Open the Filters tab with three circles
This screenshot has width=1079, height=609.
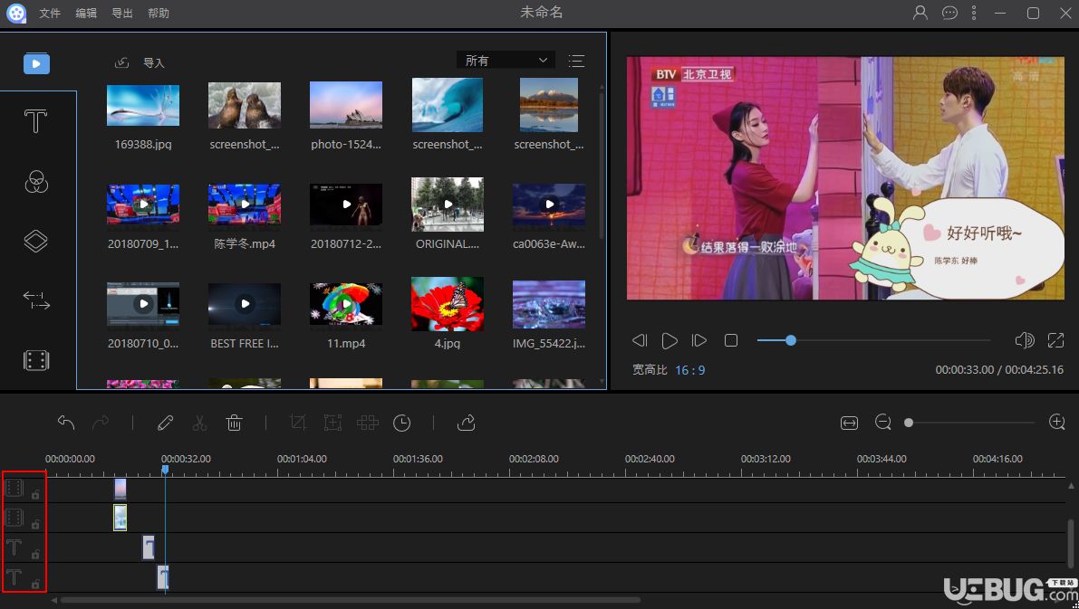35,182
